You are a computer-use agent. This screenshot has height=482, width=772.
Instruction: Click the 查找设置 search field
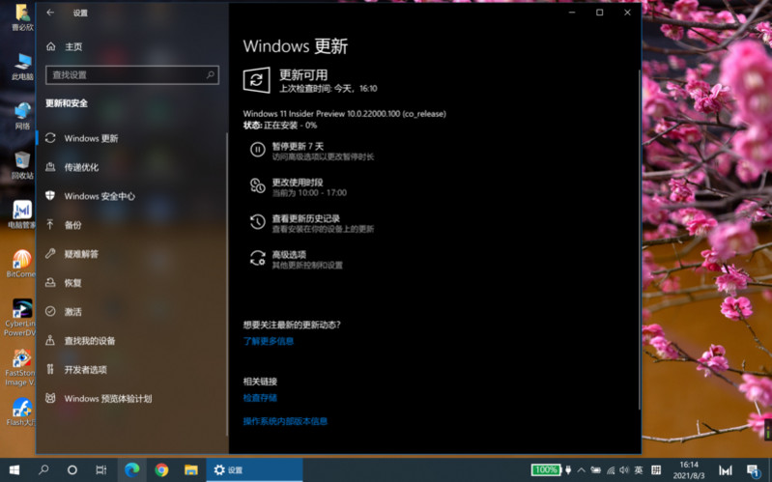coord(131,74)
